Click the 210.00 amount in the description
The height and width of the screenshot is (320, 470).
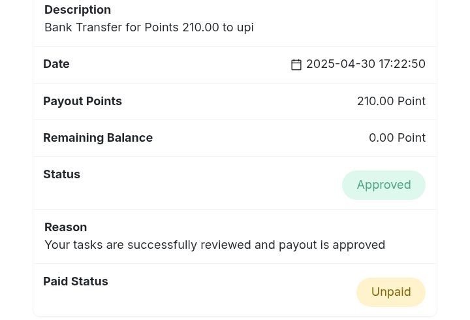(x=200, y=27)
